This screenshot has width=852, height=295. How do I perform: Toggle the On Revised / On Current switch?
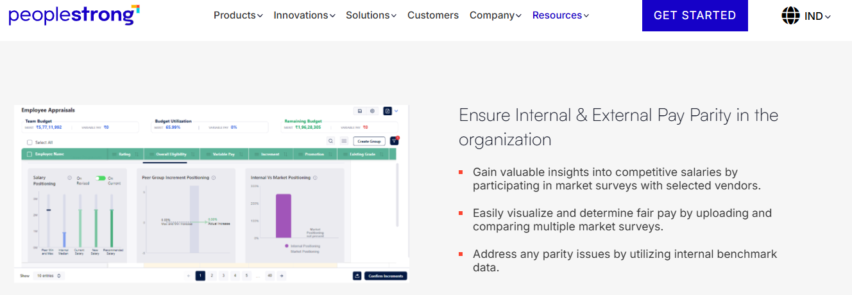[101, 179]
